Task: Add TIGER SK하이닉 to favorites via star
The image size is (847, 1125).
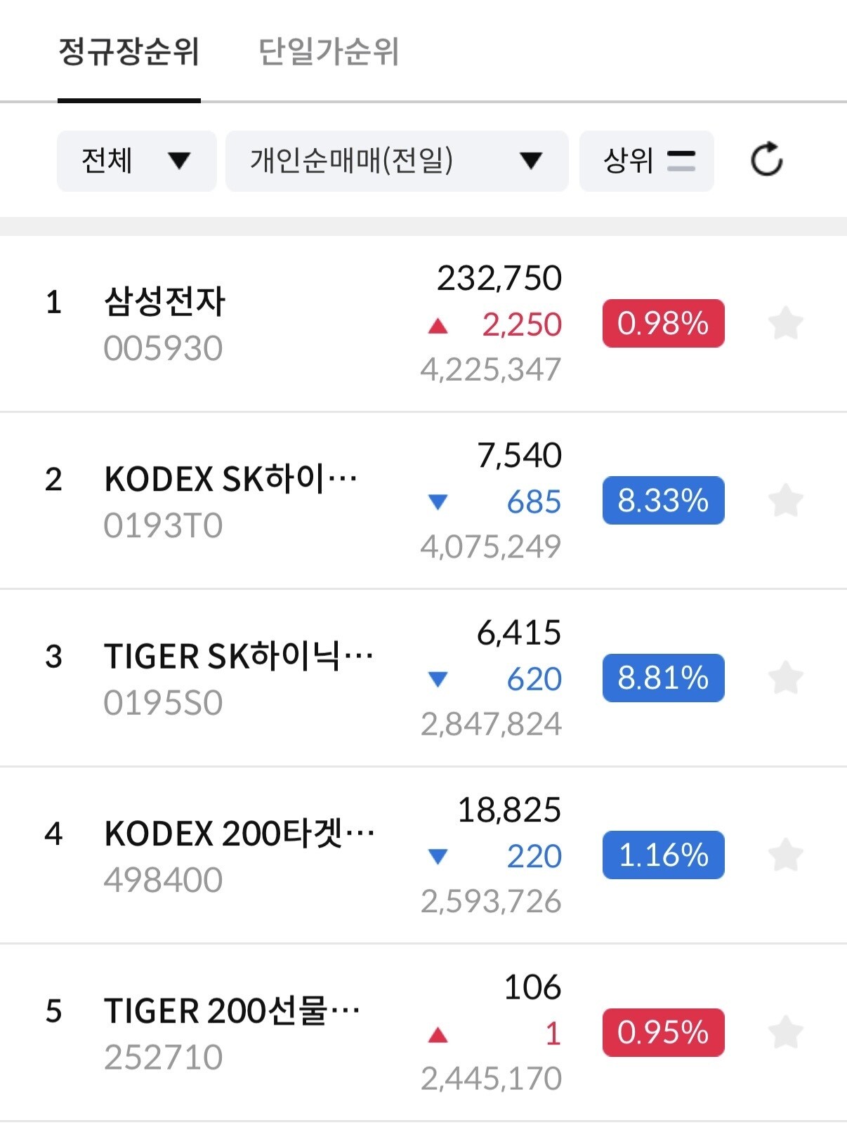Action: (785, 678)
